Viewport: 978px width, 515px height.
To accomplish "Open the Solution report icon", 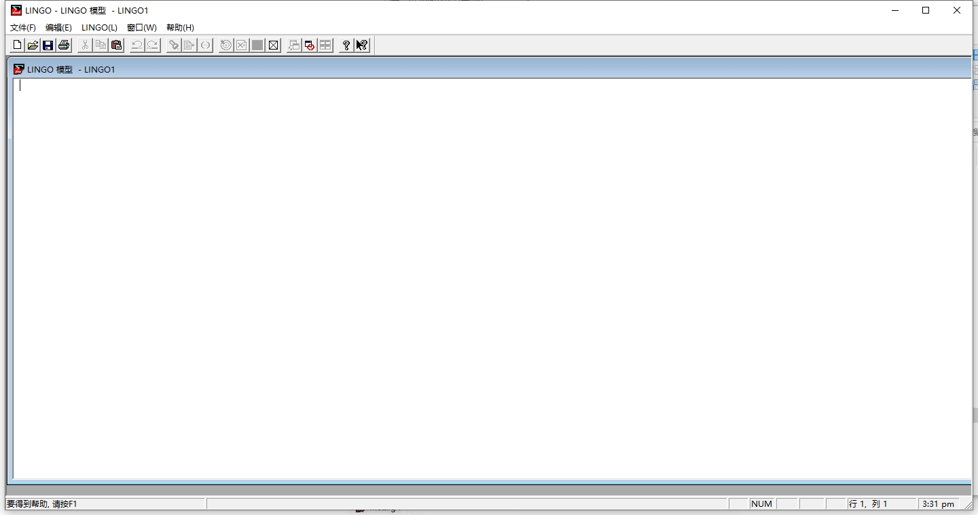I will [x=242, y=45].
